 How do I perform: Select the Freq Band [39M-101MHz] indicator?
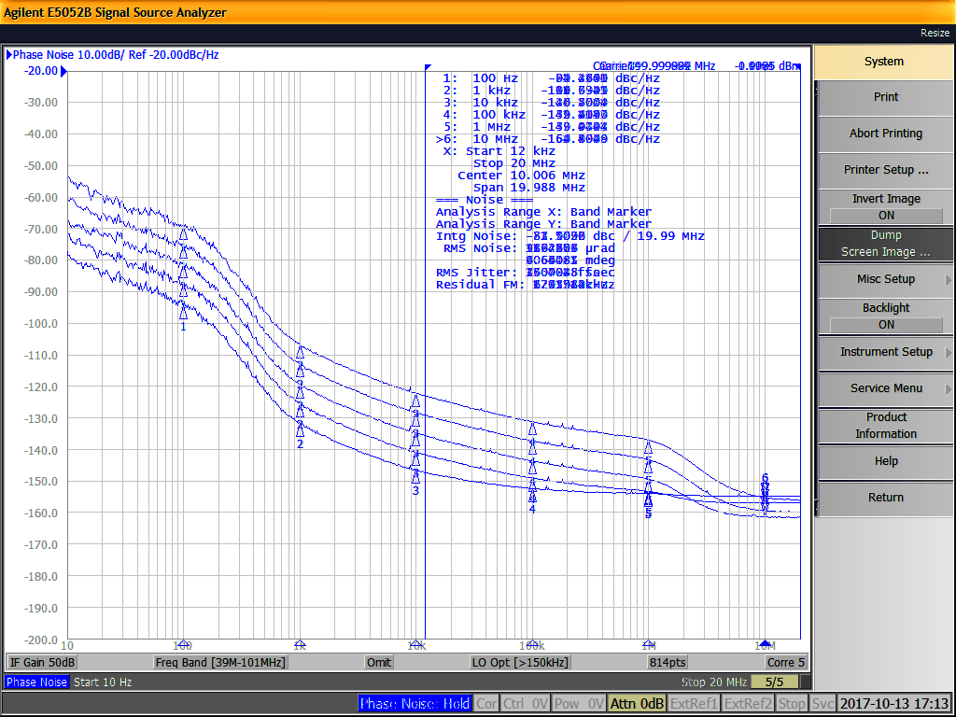222,661
